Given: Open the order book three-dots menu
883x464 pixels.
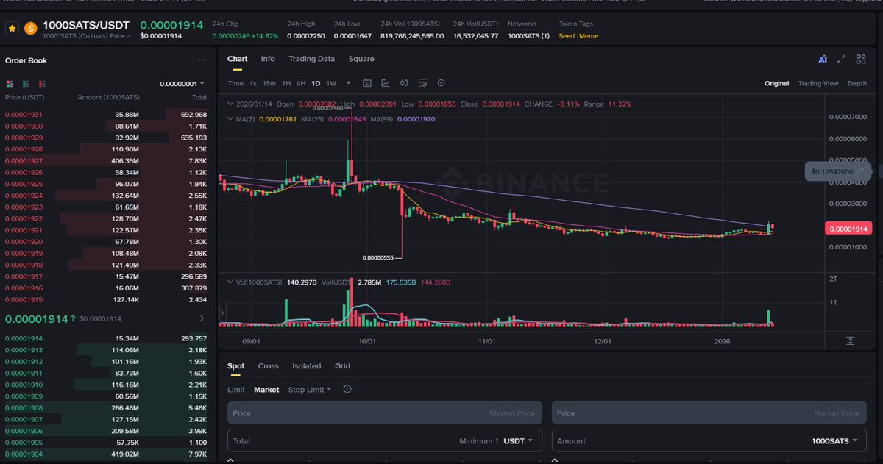Looking at the screenshot, I should [x=202, y=60].
